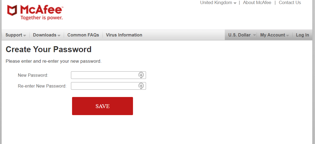The height and width of the screenshot is (144, 315).
Task: Click the password manager icon in the Re-enter New Password field
Action: 141,86
